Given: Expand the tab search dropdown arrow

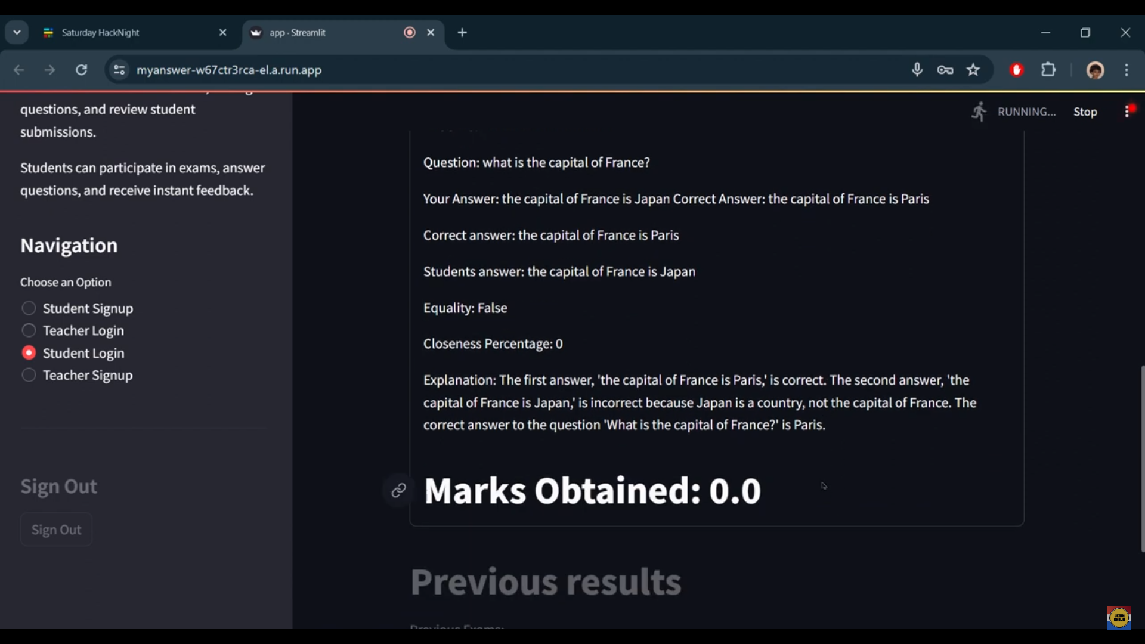Looking at the screenshot, I should click(x=17, y=32).
